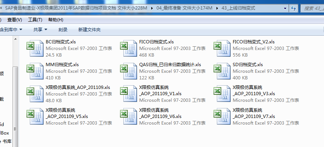324x147 pixels.
Task: Select the file name QAS归档_已归未归数据统计.xls
Action: tap(170, 65)
